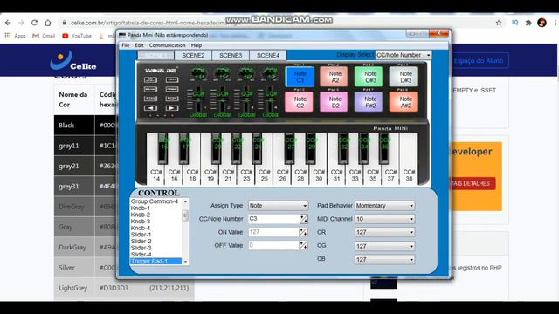Go back in the Chrome browser
This screenshot has height=314, width=559.
coord(8,23)
